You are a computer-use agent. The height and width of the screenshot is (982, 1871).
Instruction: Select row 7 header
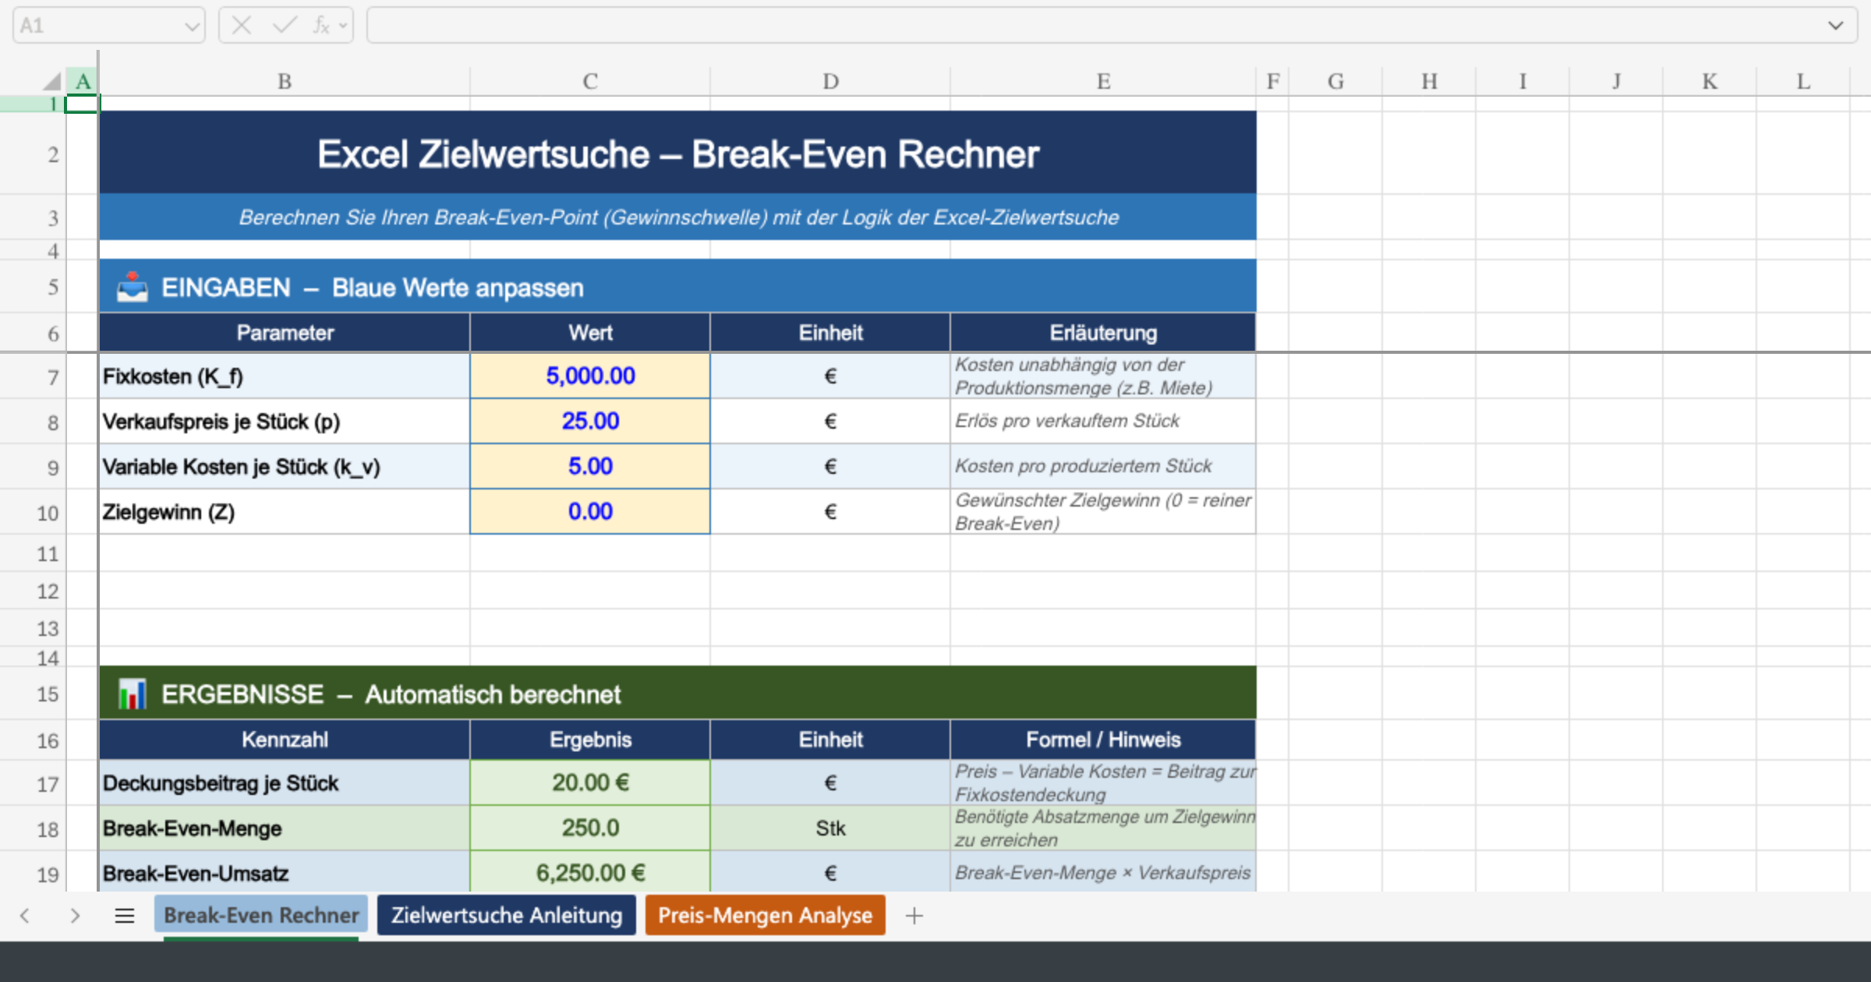(x=33, y=377)
